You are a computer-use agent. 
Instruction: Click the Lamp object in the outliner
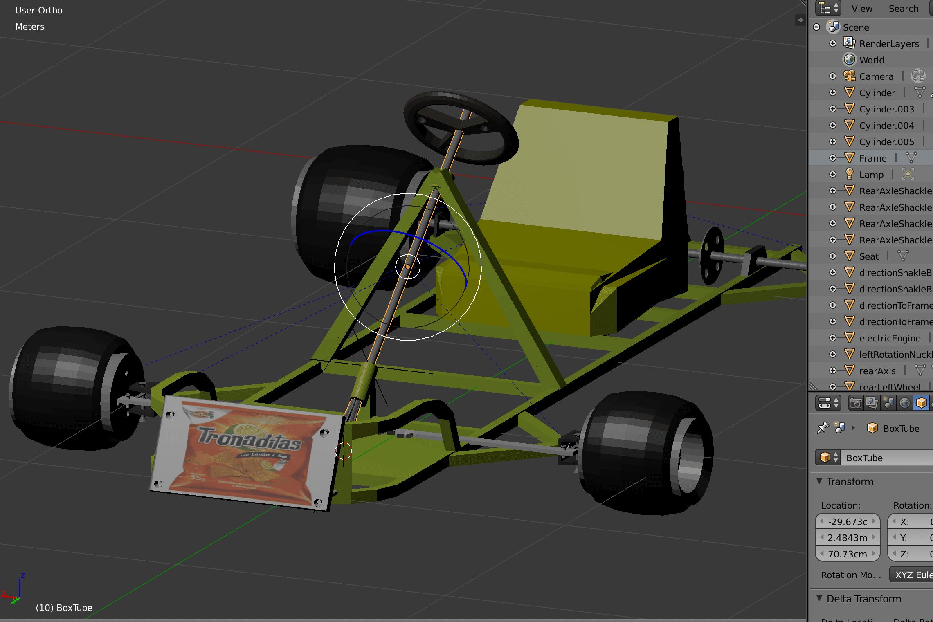click(x=871, y=175)
